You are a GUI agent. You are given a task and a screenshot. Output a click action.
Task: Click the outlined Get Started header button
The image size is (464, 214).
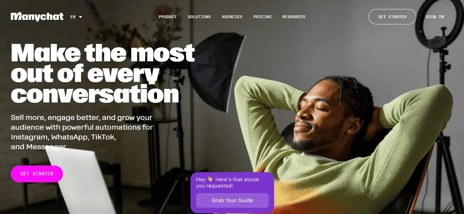point(392,17)
